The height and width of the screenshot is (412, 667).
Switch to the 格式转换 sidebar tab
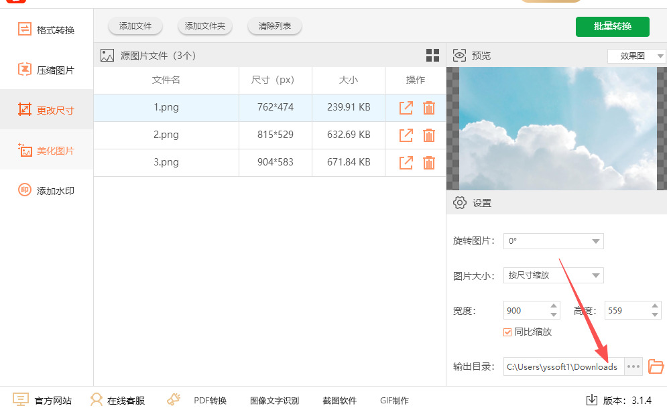47,29
